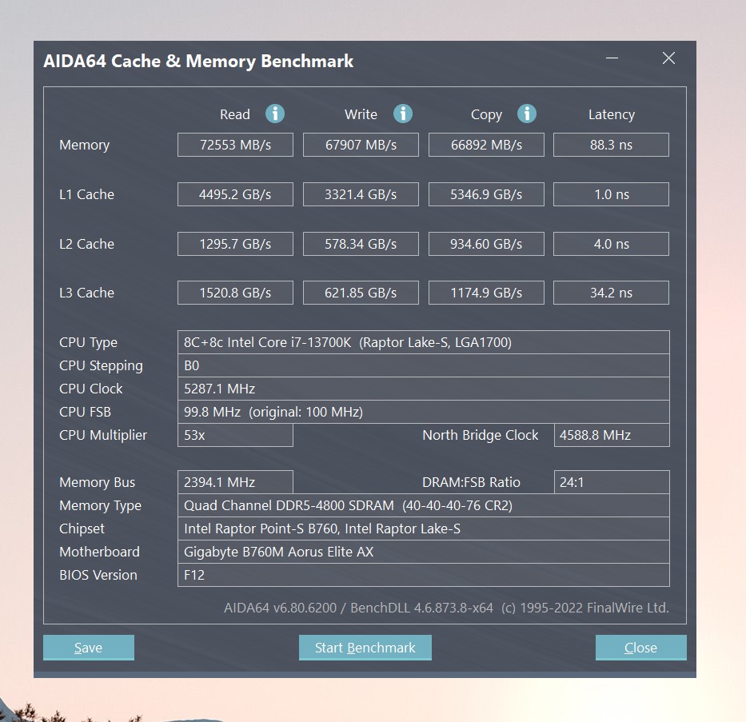The width and height of the screenshot is (746, 722).
Task: Click the Motherboard field showing Gigabyte B760M
Action: [x=423, y=552]
